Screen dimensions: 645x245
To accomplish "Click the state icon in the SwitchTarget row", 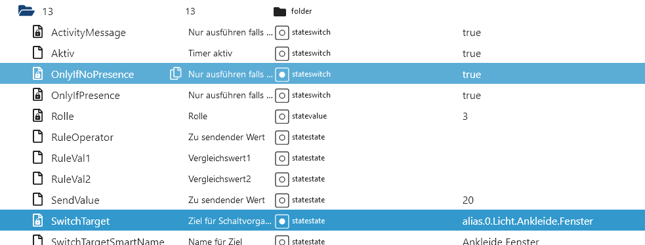I will click(x=281, y=221).
